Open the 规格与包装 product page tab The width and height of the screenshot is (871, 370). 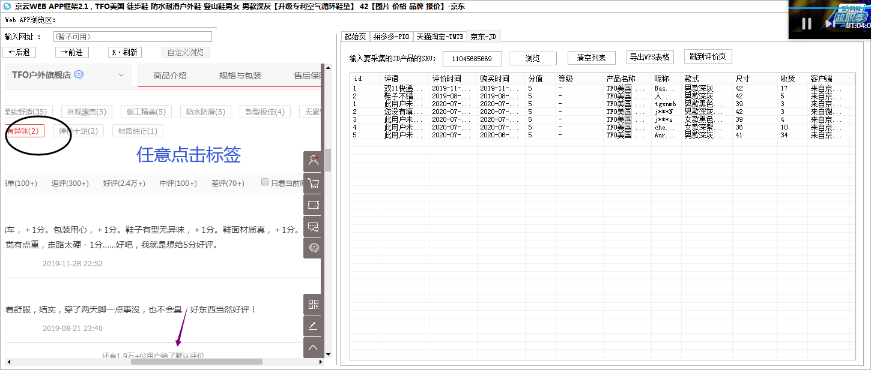[240, 76]
